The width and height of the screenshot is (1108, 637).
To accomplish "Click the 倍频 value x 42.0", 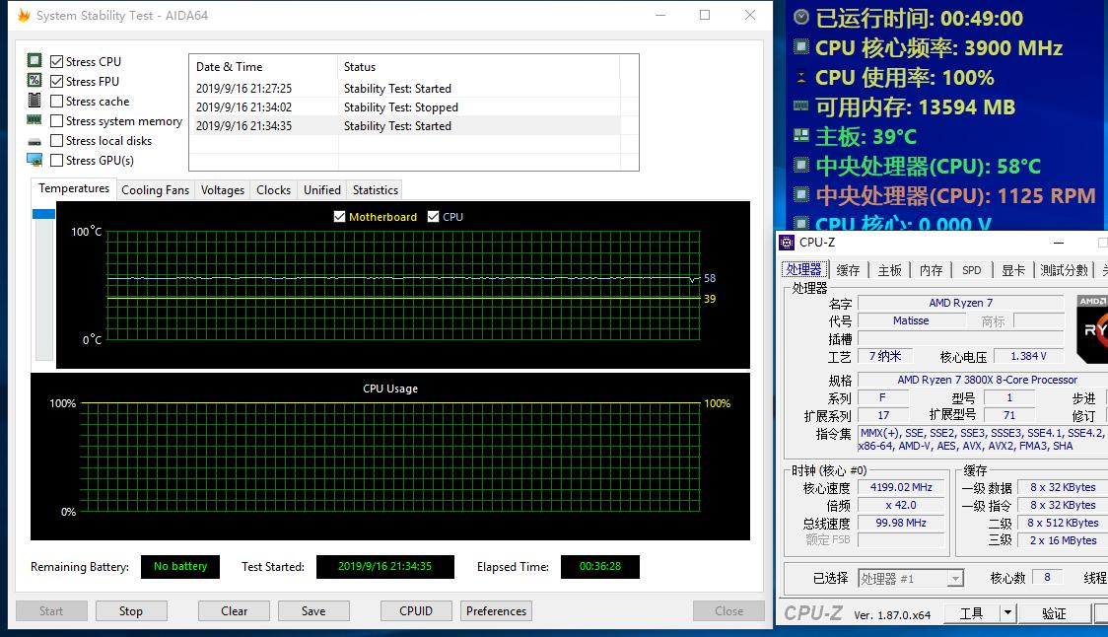I will [x=901, y=505].
